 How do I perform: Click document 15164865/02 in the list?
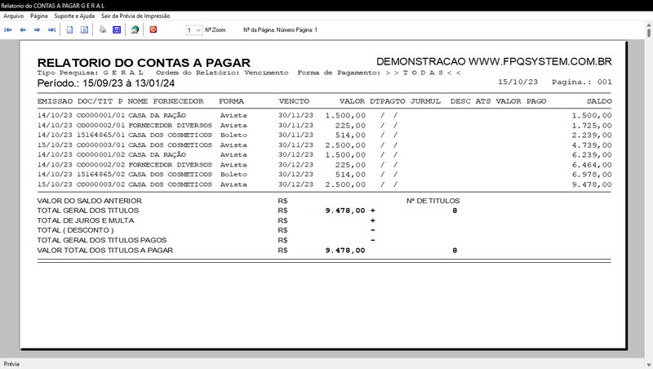point(100,174)
